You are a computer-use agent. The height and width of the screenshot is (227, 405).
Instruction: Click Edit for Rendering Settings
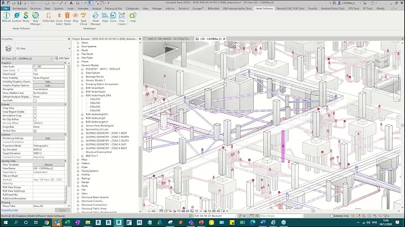[48, 138]
